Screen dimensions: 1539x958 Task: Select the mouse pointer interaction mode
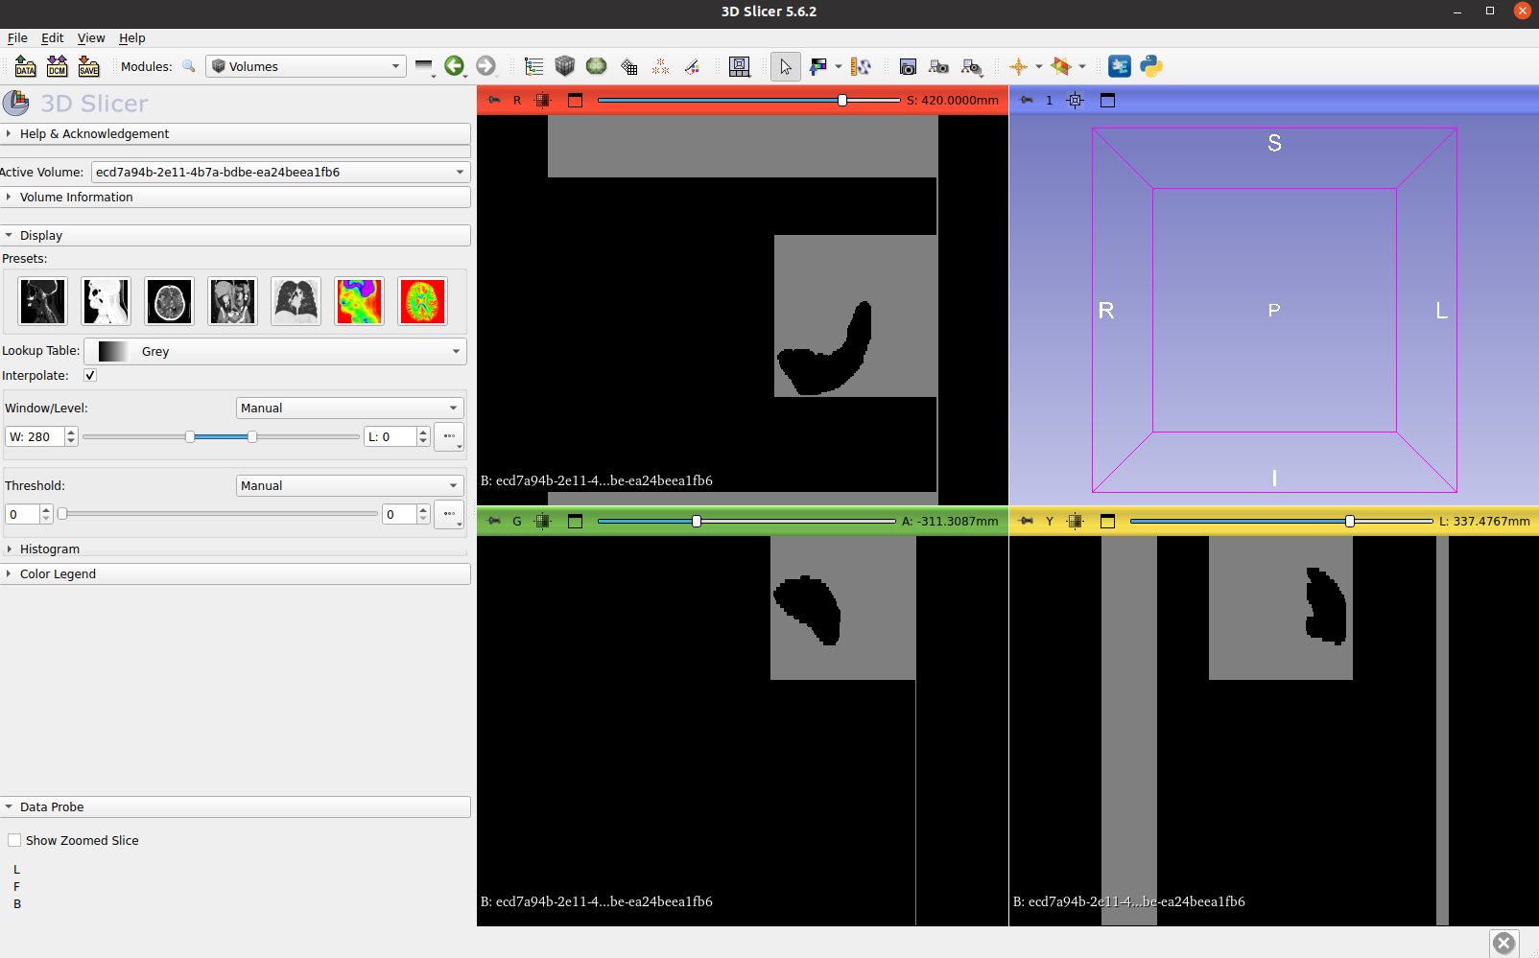tap(786, 66)
